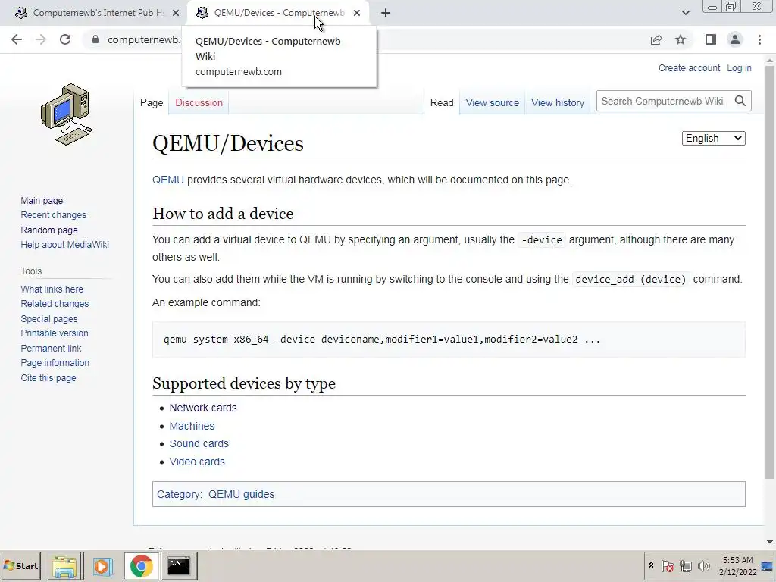Go to Main page sidebar link
This screenshot has height=582, width=776.
(x=42, y=200)
